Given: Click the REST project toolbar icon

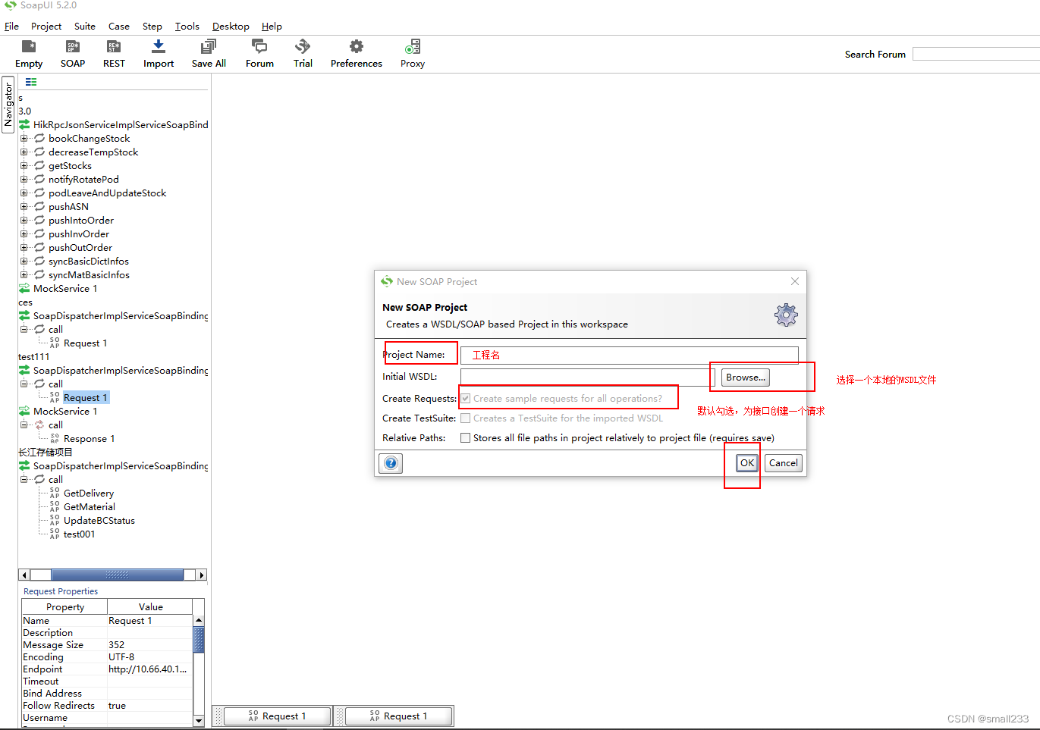Looking at the screenshot, I should [114, 47].
